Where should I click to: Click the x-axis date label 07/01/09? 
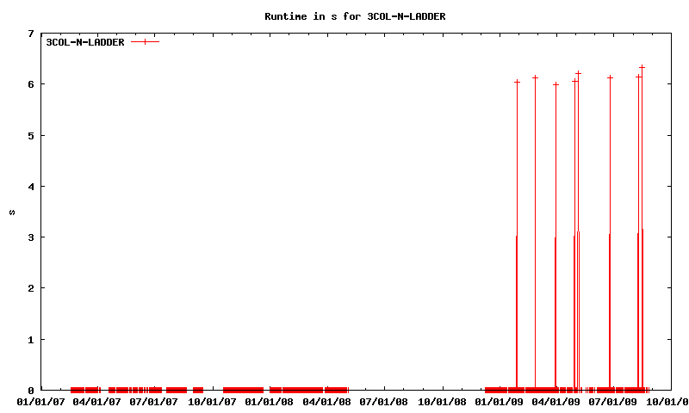pyautogui.click(x=612, y=401)
